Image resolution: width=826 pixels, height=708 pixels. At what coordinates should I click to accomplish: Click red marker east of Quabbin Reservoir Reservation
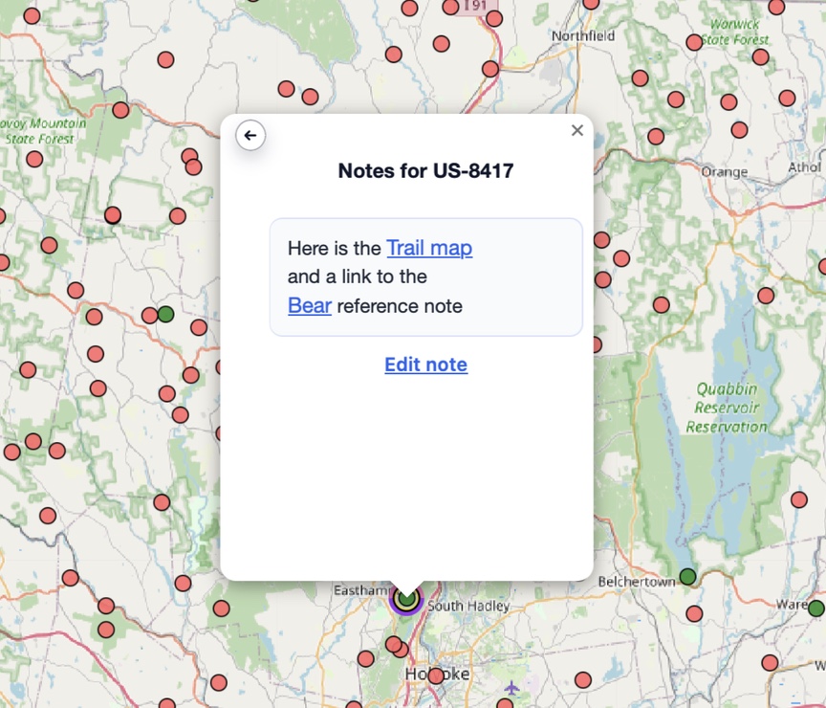pos(799,499)
